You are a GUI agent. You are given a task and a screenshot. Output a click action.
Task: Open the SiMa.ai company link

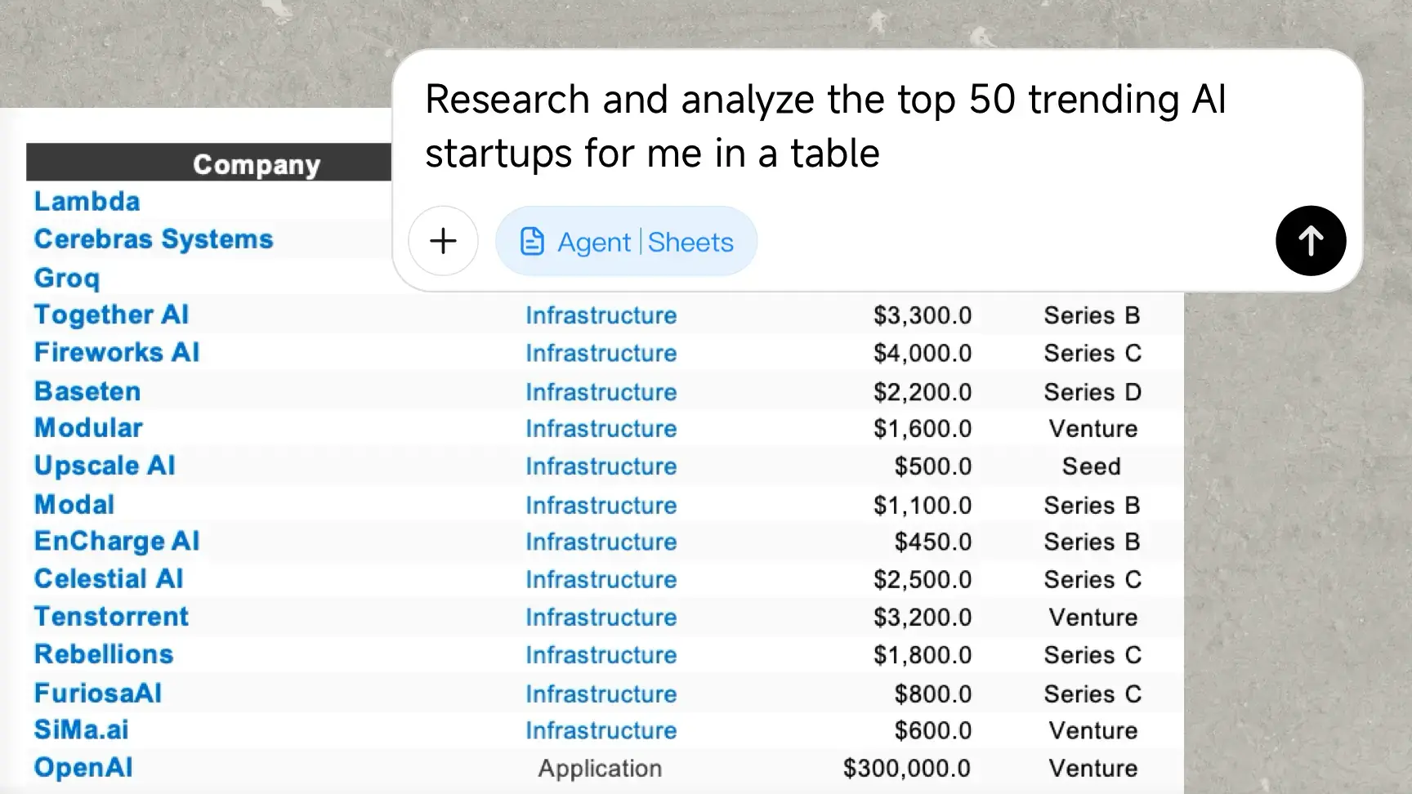(81, 729)
